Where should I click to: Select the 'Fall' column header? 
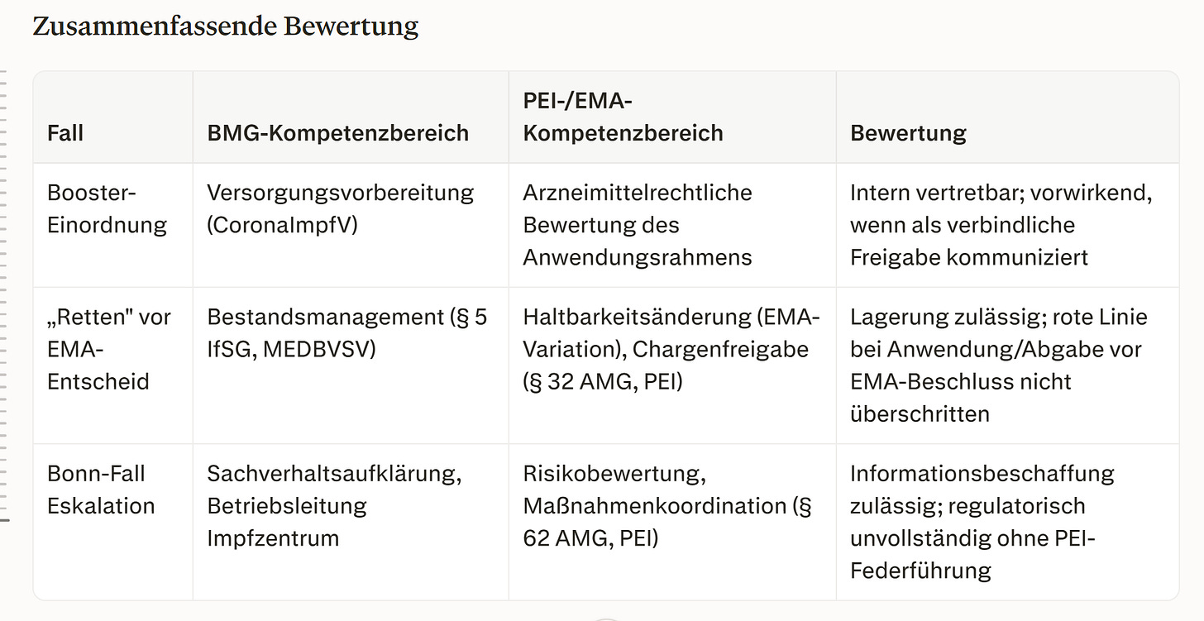65,132
